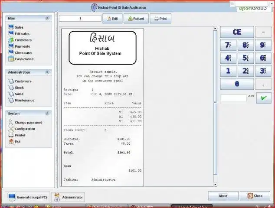
Task: Click the Refund button
Action: tap(136, 18)
